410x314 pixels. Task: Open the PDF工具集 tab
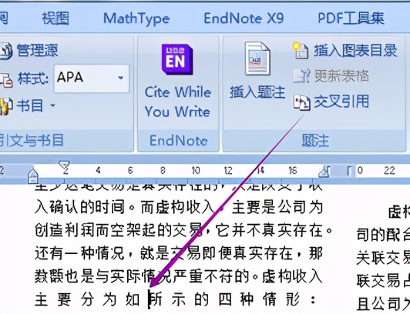tap(351, 18)
